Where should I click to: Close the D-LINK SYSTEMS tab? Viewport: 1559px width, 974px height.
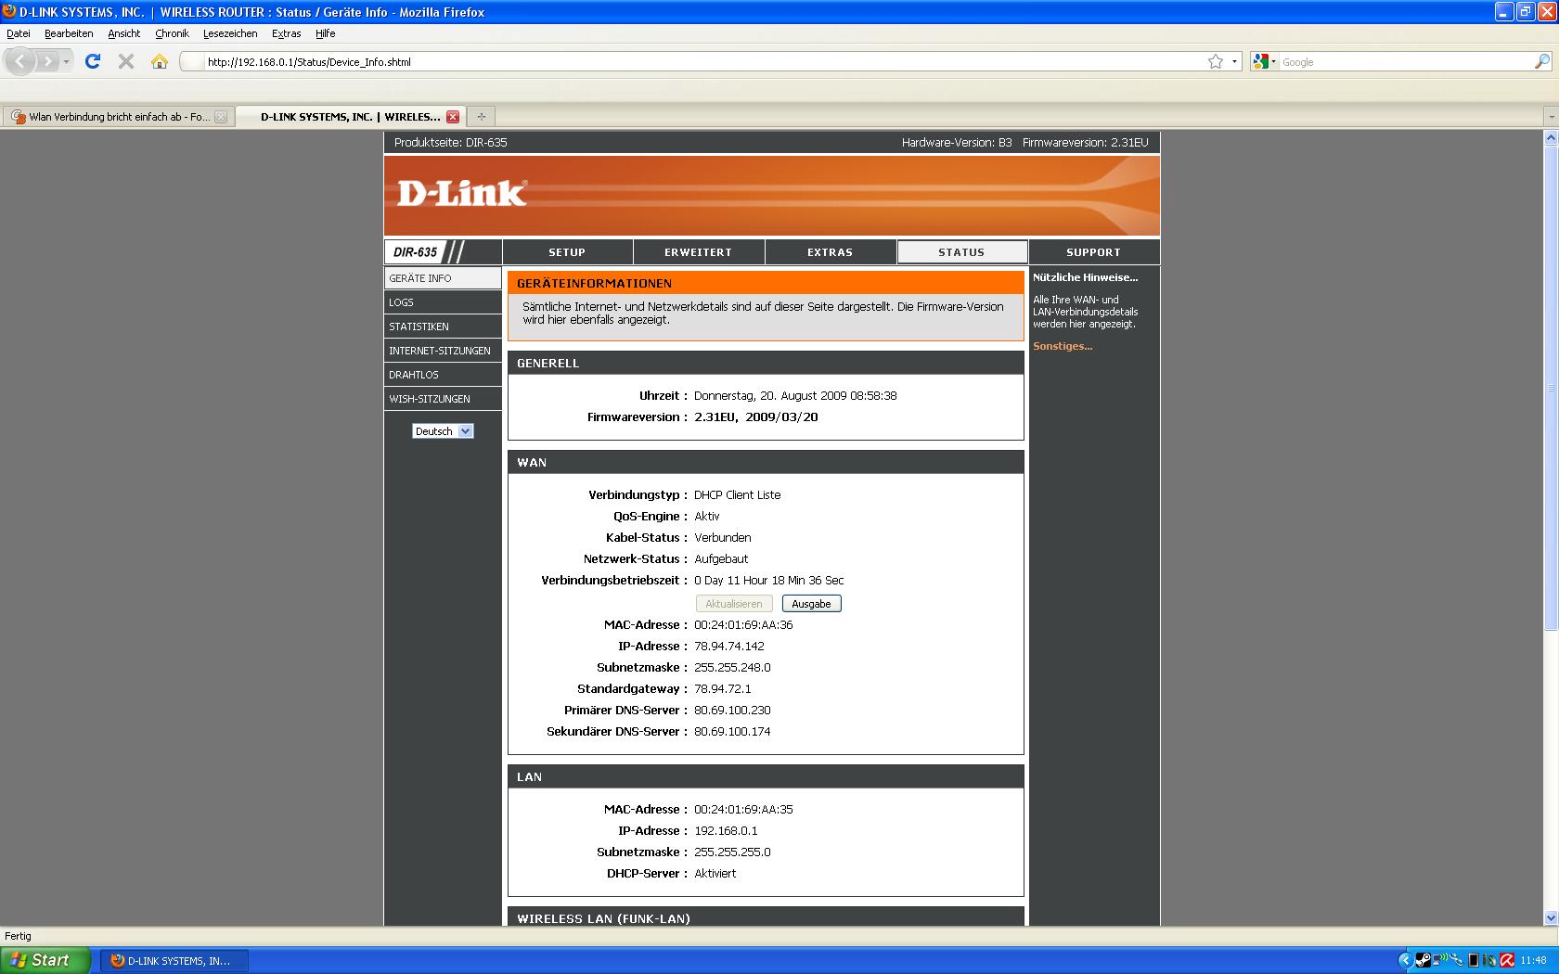click(x=453, y=117)
